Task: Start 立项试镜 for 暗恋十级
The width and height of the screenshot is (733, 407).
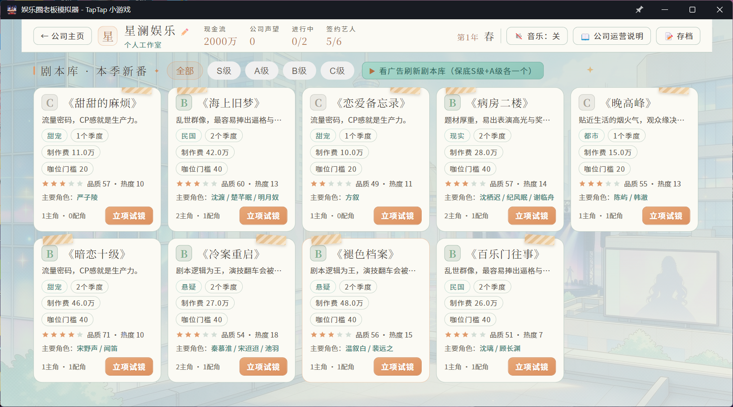Action: pos(129,367)
